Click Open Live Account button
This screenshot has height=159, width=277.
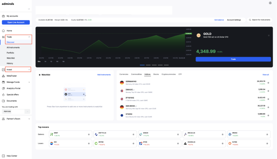tap(16, 22)
